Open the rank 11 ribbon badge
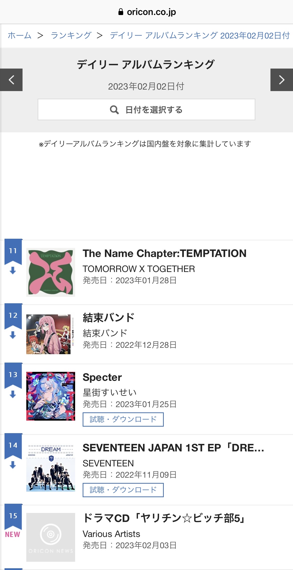 tap(13, 251)
